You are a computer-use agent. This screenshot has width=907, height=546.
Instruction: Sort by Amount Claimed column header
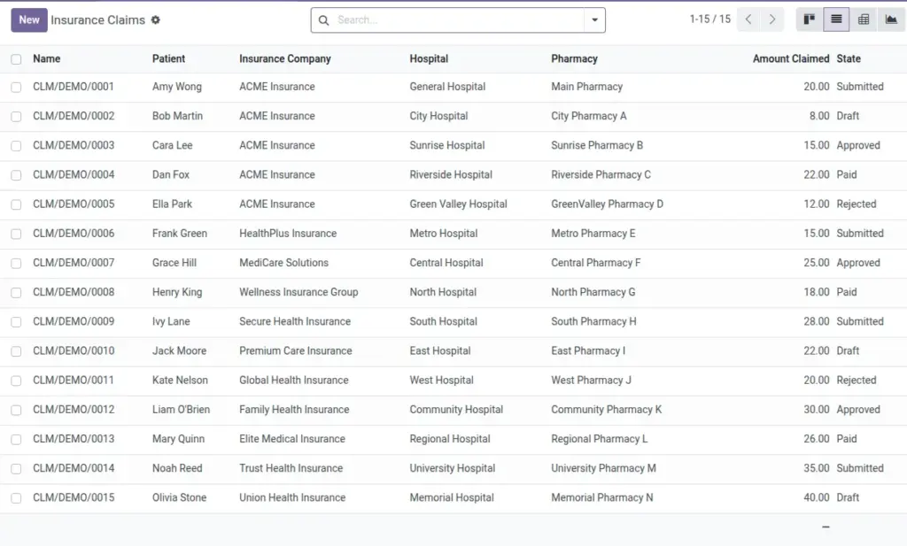791,58
